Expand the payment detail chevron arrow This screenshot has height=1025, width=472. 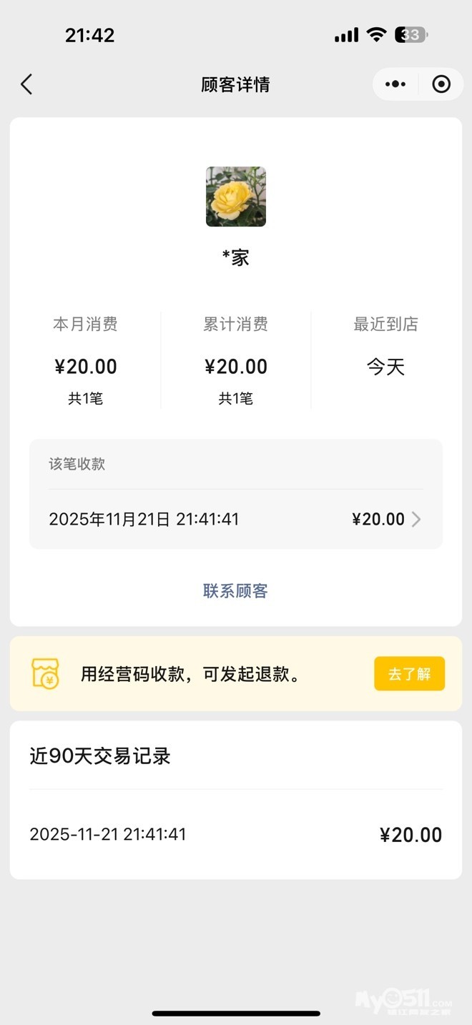[x=416, y=520]
